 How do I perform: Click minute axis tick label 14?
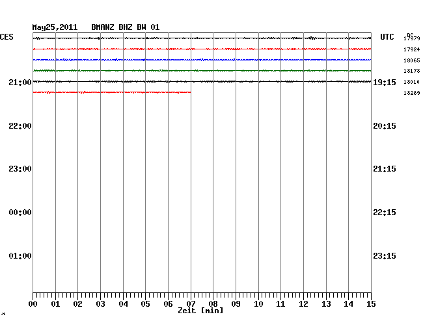[349, 304]
